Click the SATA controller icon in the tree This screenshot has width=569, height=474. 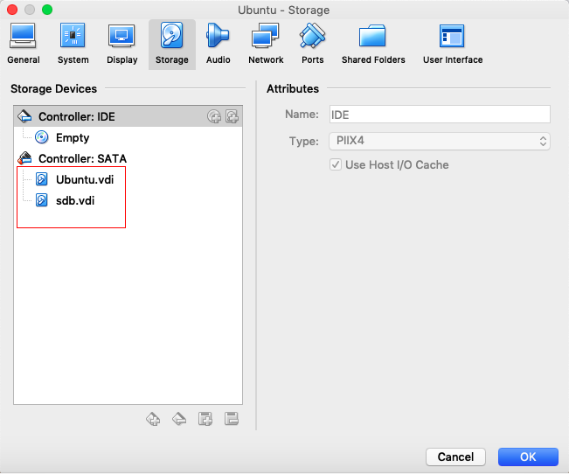click(24, 158)
